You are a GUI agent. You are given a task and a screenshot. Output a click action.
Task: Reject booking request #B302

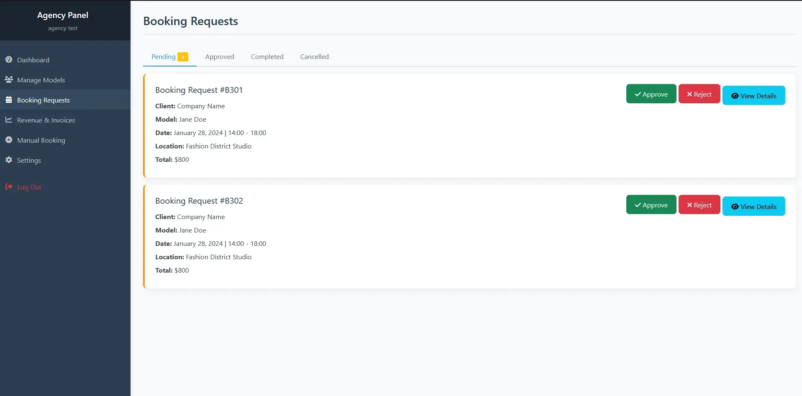[699, 205]
